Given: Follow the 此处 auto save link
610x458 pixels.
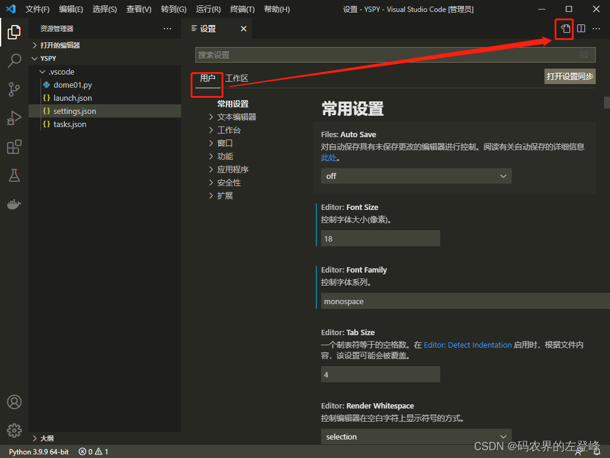Looking at the screenshot, I should 328,157.
